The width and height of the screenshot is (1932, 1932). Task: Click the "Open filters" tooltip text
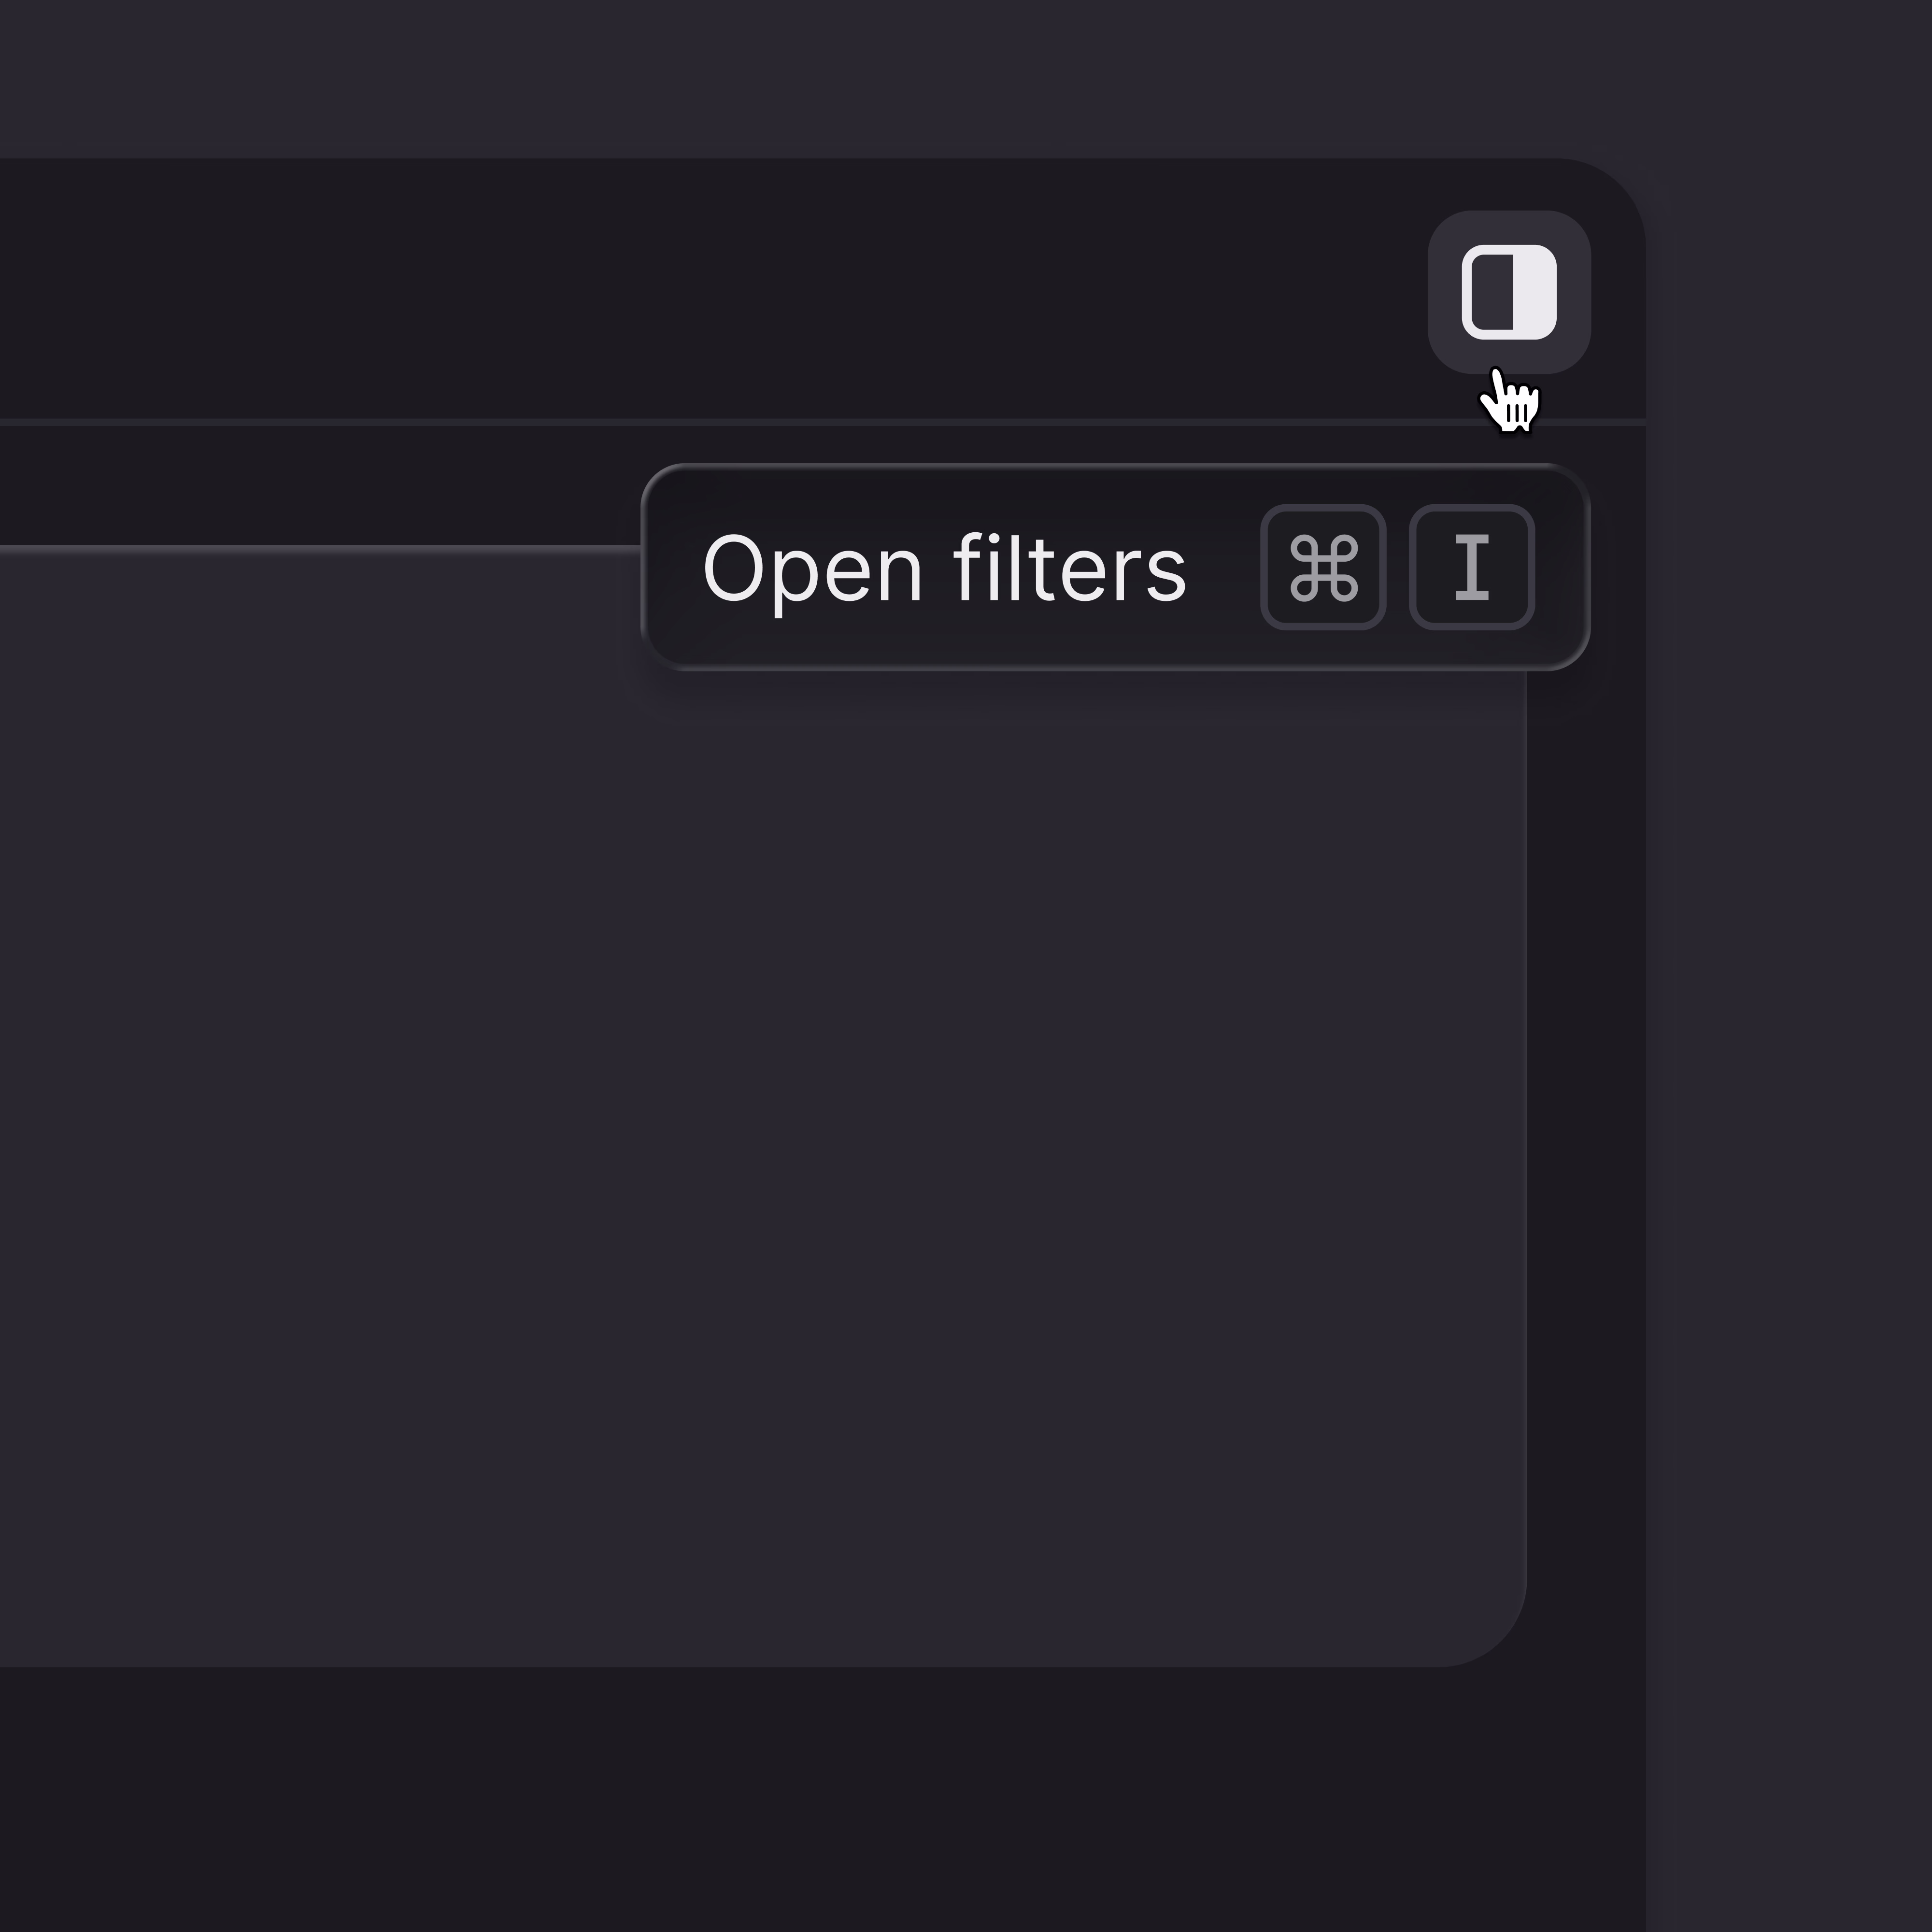point(944,568)
